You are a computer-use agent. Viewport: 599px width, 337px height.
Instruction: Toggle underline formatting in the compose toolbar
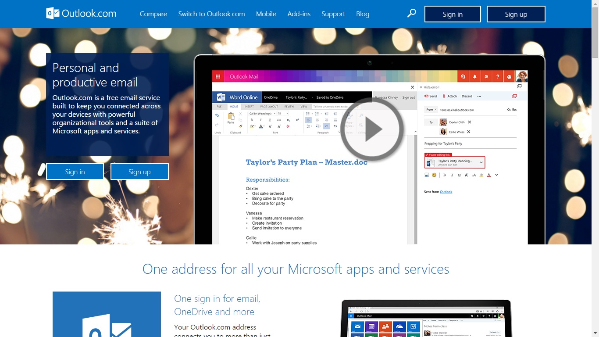pos(459,175)
